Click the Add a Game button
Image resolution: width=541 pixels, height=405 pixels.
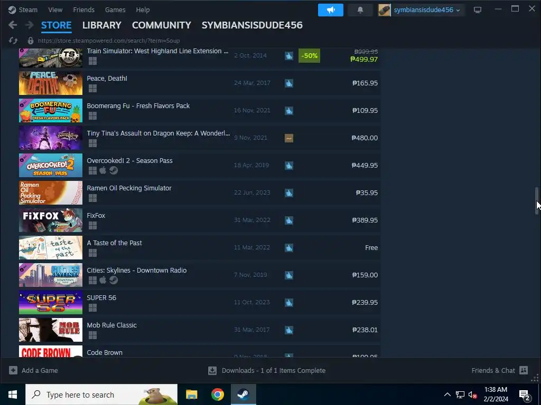[33, 370]
